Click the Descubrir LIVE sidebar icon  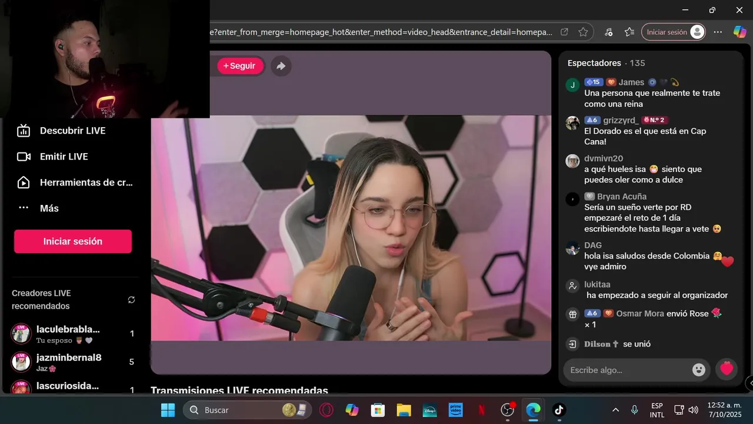(24, 131)
